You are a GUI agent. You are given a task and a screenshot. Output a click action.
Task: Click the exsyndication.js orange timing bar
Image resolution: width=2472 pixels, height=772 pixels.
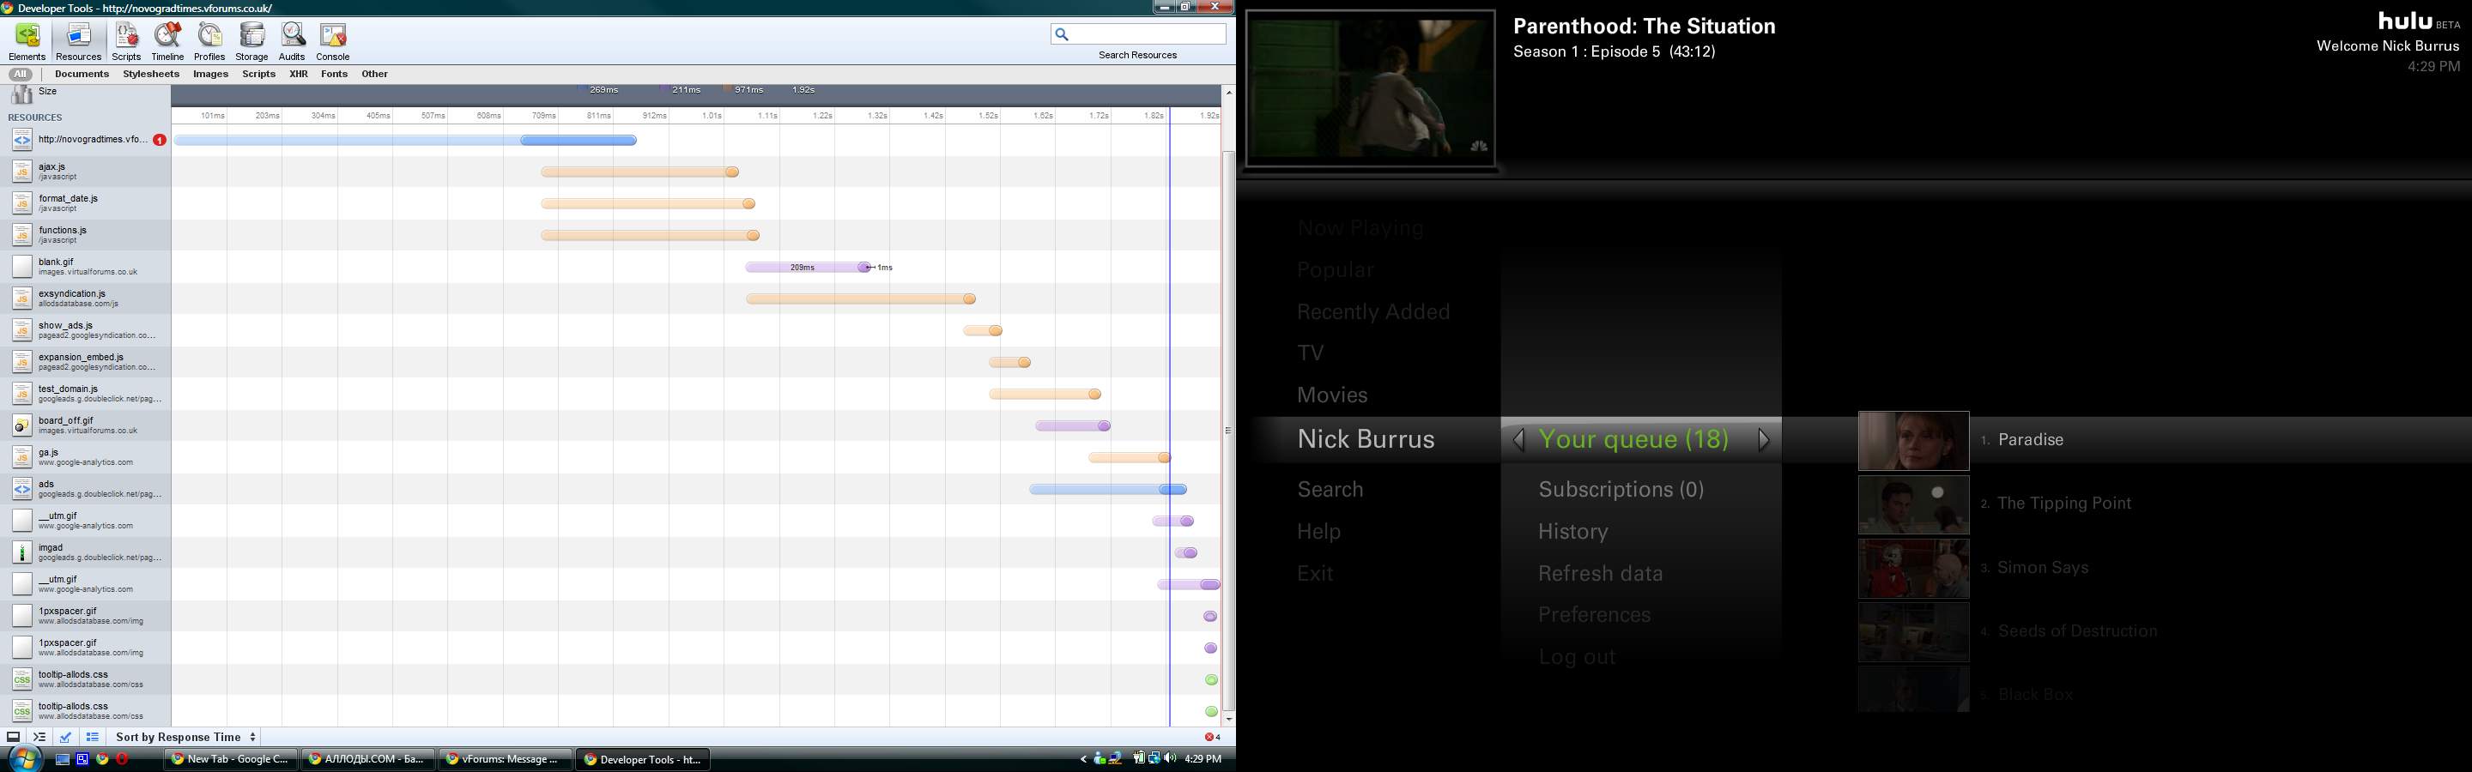[861, 299]
